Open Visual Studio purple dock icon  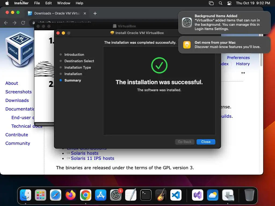(x=198, y=195)
